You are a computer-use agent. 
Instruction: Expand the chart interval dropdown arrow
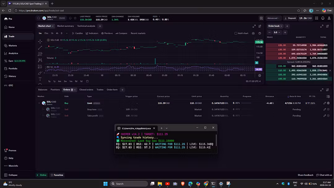click(67, 33)
